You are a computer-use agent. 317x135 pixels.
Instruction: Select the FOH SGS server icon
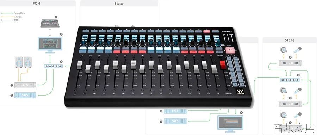pyautogui.click(x=25, y=95)
